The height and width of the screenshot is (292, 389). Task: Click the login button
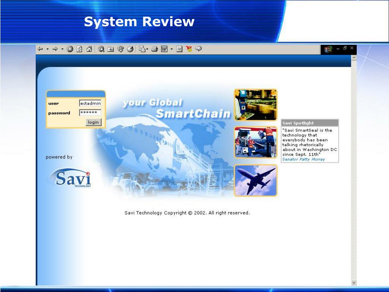(93, 122)
